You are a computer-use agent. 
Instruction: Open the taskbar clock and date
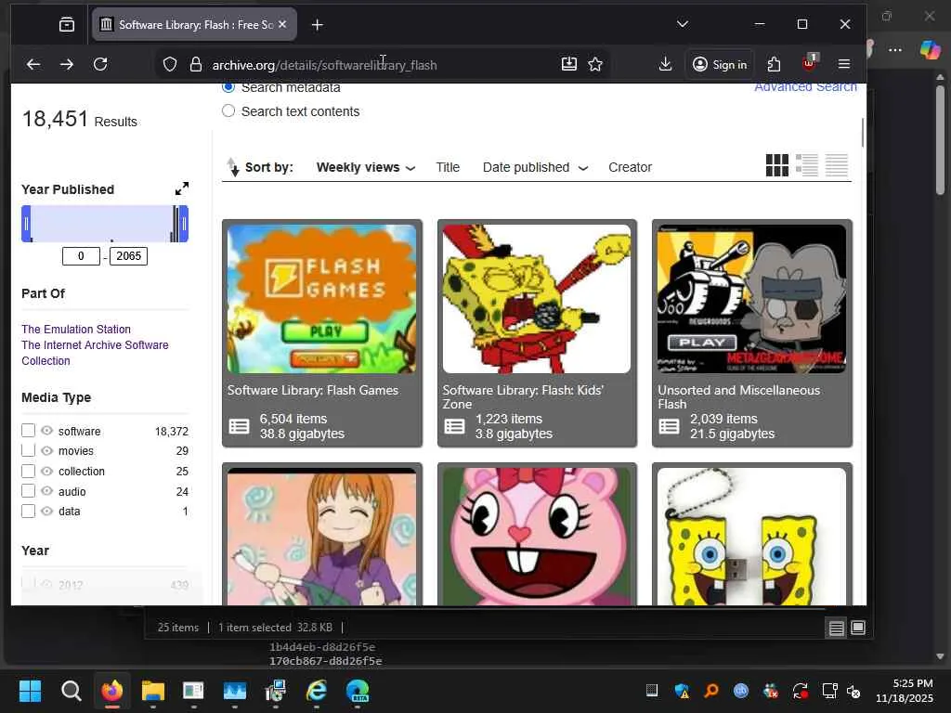tap(905, 691)
